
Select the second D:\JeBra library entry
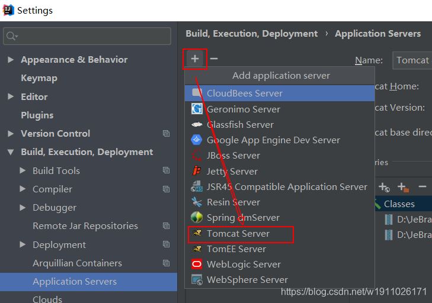408,235
